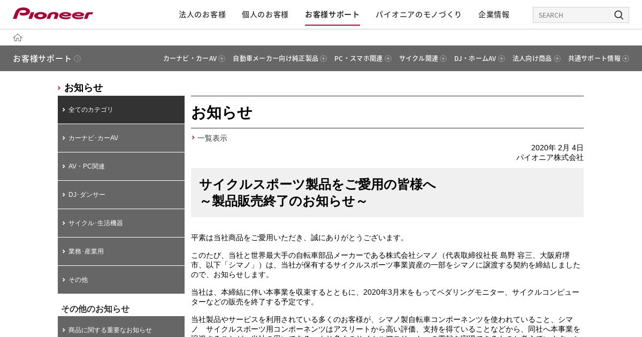
Task: Expand 法人向け商品 plus icon
Action: pos(557,59)
